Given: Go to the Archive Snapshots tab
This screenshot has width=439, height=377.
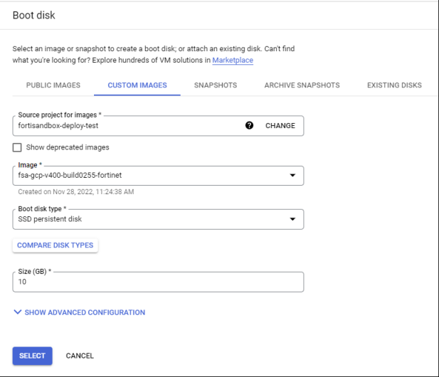Looking at the screenshot, I should (302, 85).
